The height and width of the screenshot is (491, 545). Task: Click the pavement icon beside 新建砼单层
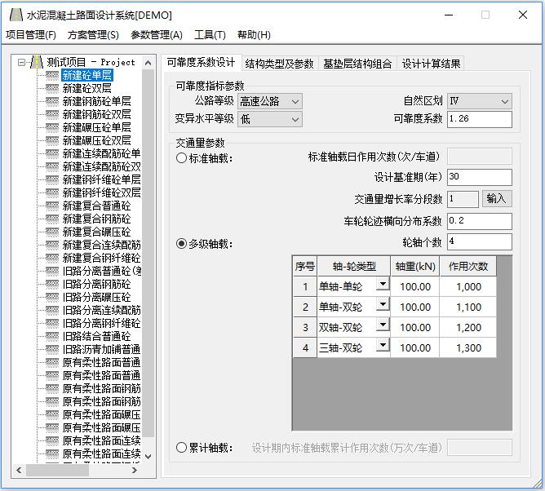point(52,75)
